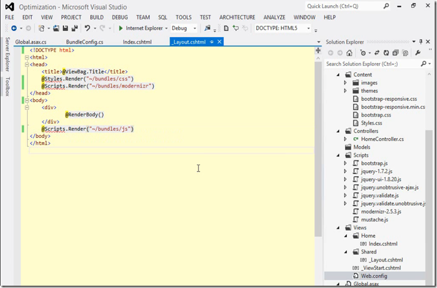Image resolution: width=437 pixels, height=288 pixels.
Task: Click the Save All toolbar icon
Action: tap(75, 28)
